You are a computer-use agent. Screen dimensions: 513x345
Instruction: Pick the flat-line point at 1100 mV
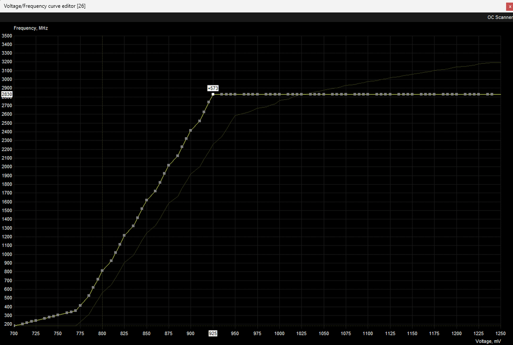[367, 94]
